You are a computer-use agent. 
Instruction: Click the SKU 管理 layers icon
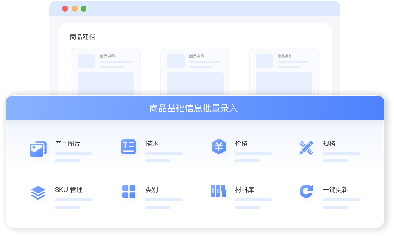click(38, 193)
